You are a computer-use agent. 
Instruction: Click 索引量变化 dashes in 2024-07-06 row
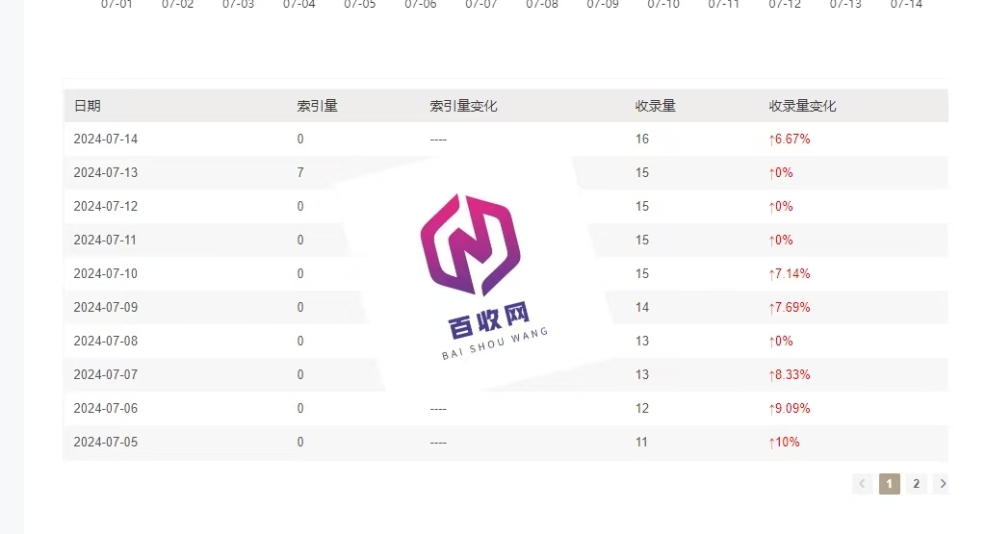(x=438, y=409)
